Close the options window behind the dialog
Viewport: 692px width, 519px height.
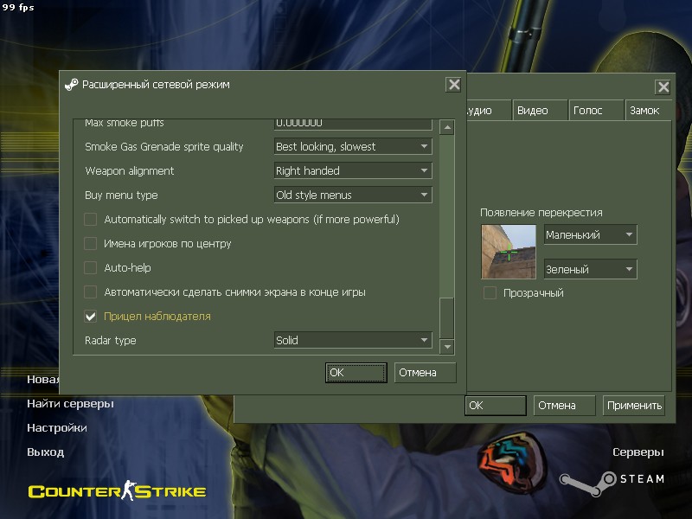[x=663, y=87]
